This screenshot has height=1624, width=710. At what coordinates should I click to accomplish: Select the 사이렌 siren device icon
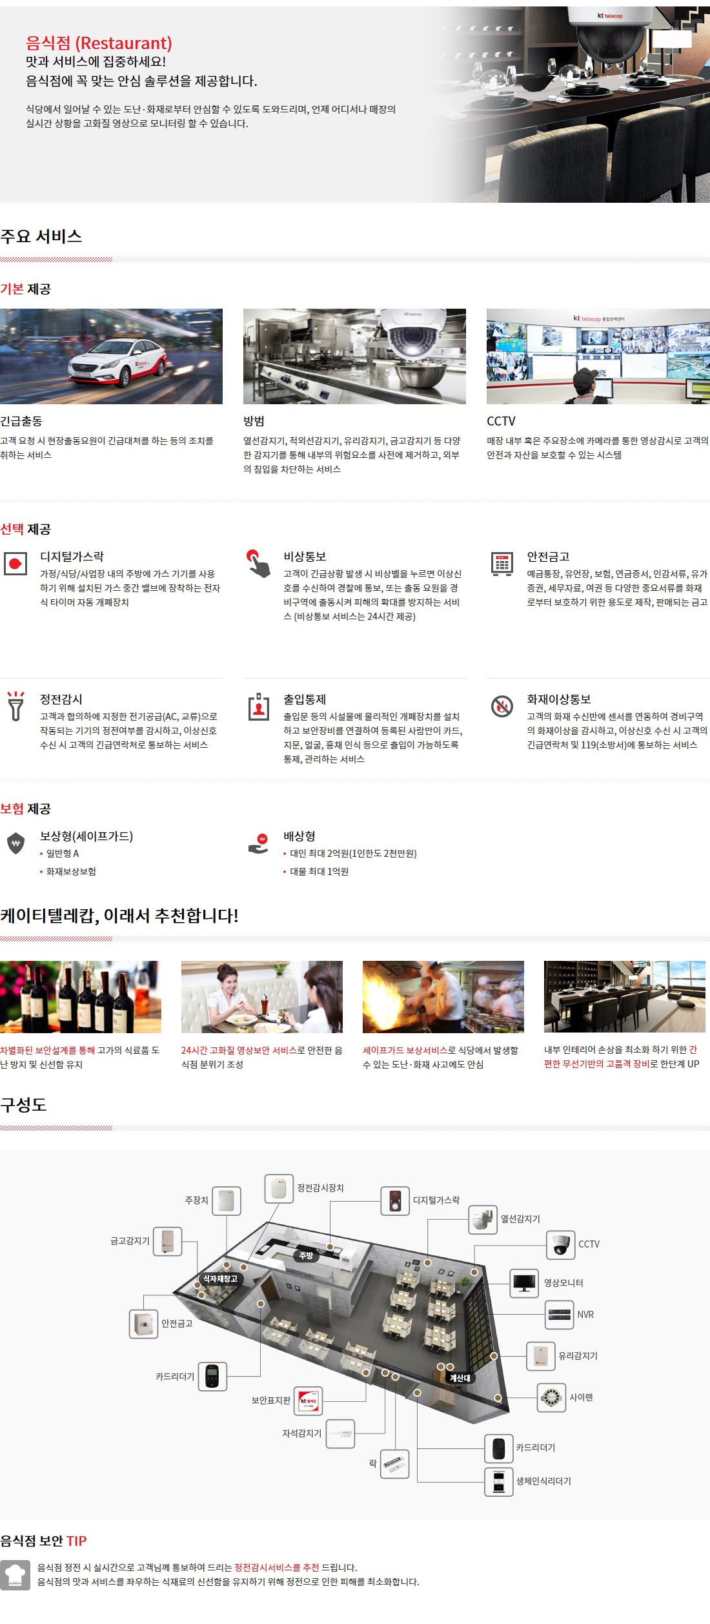pos(551,1397)
